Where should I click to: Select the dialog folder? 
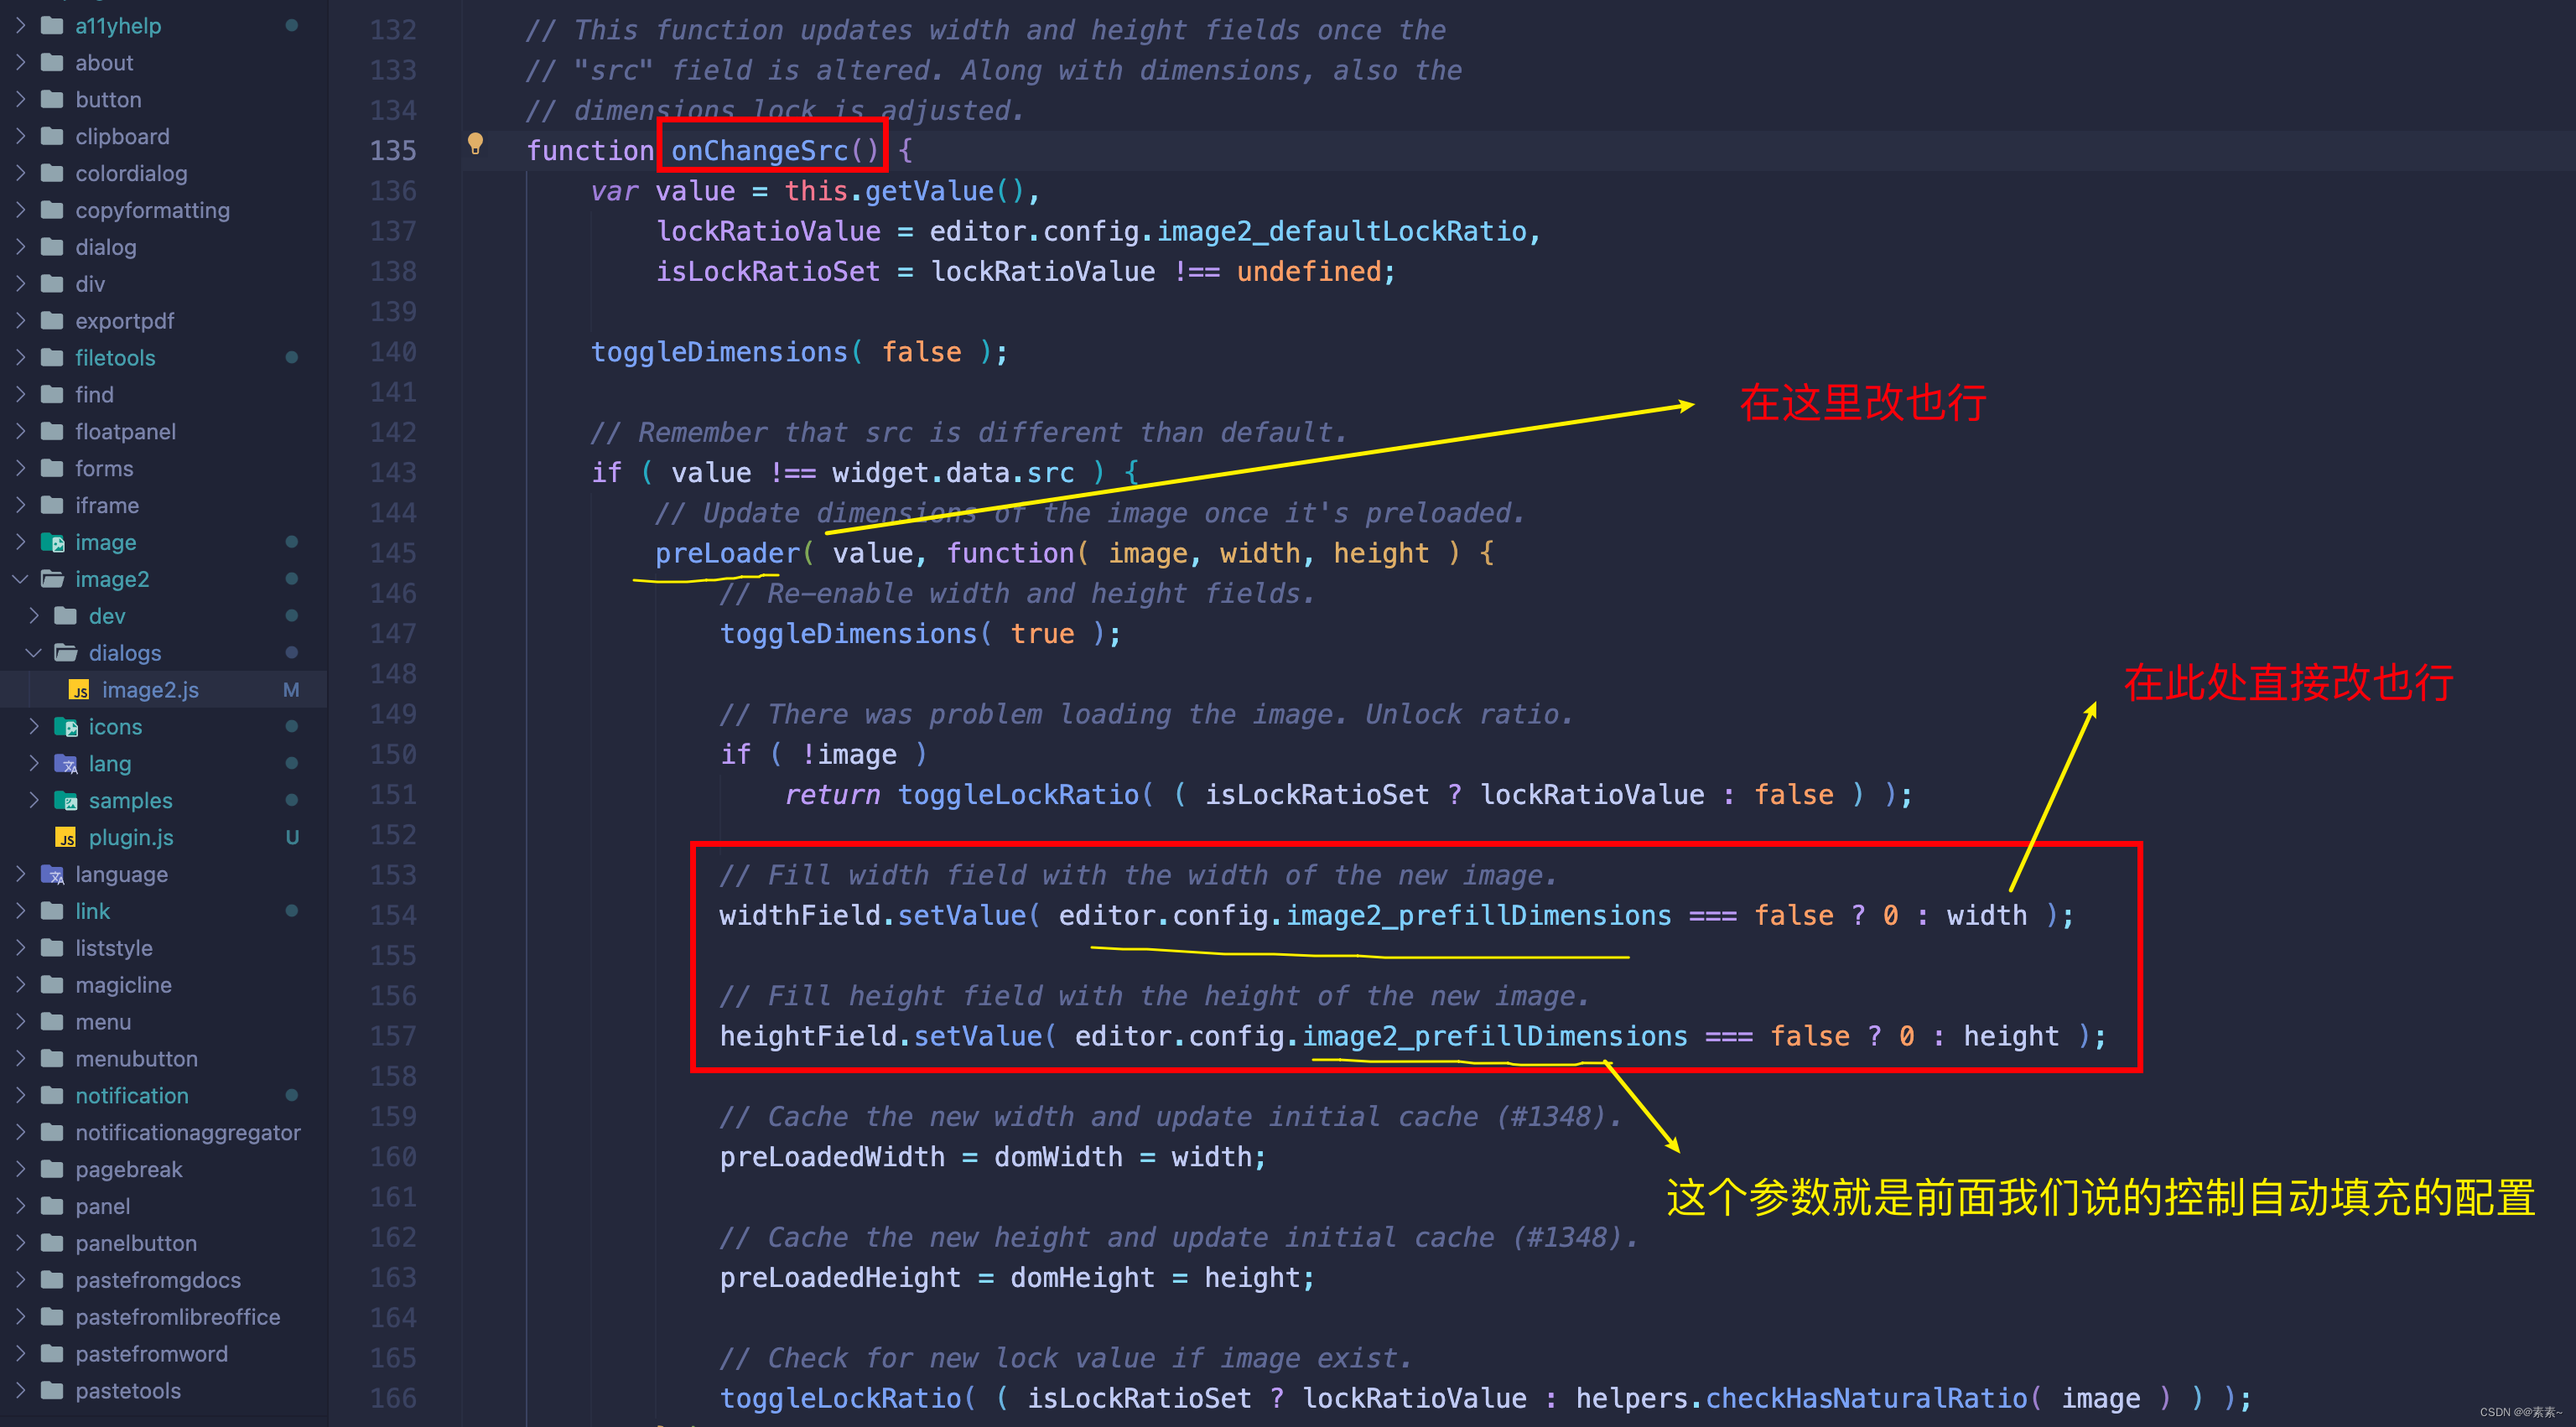106,247
